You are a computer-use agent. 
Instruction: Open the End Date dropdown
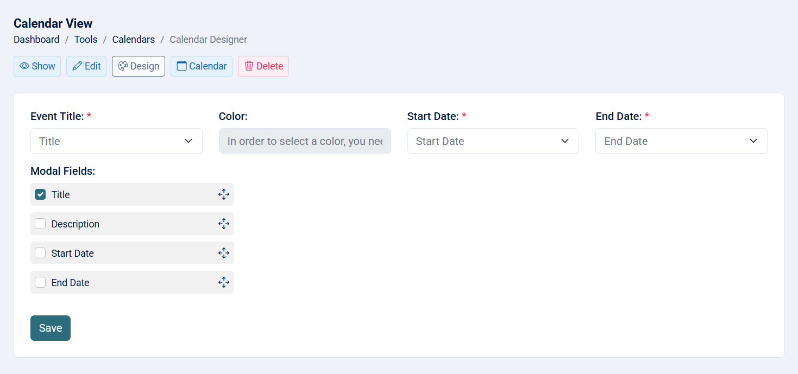click(681, 141)
